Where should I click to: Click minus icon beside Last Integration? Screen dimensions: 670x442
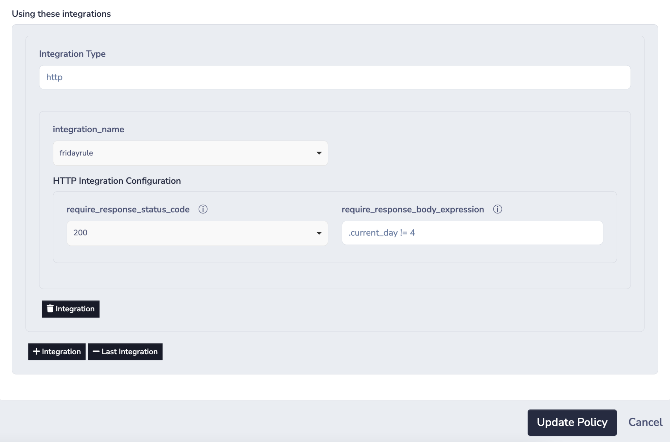(x=96, y=351)
